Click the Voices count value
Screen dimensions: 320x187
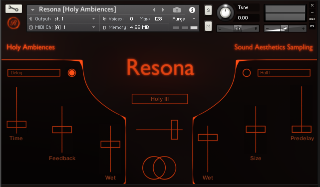pos(131,19)
